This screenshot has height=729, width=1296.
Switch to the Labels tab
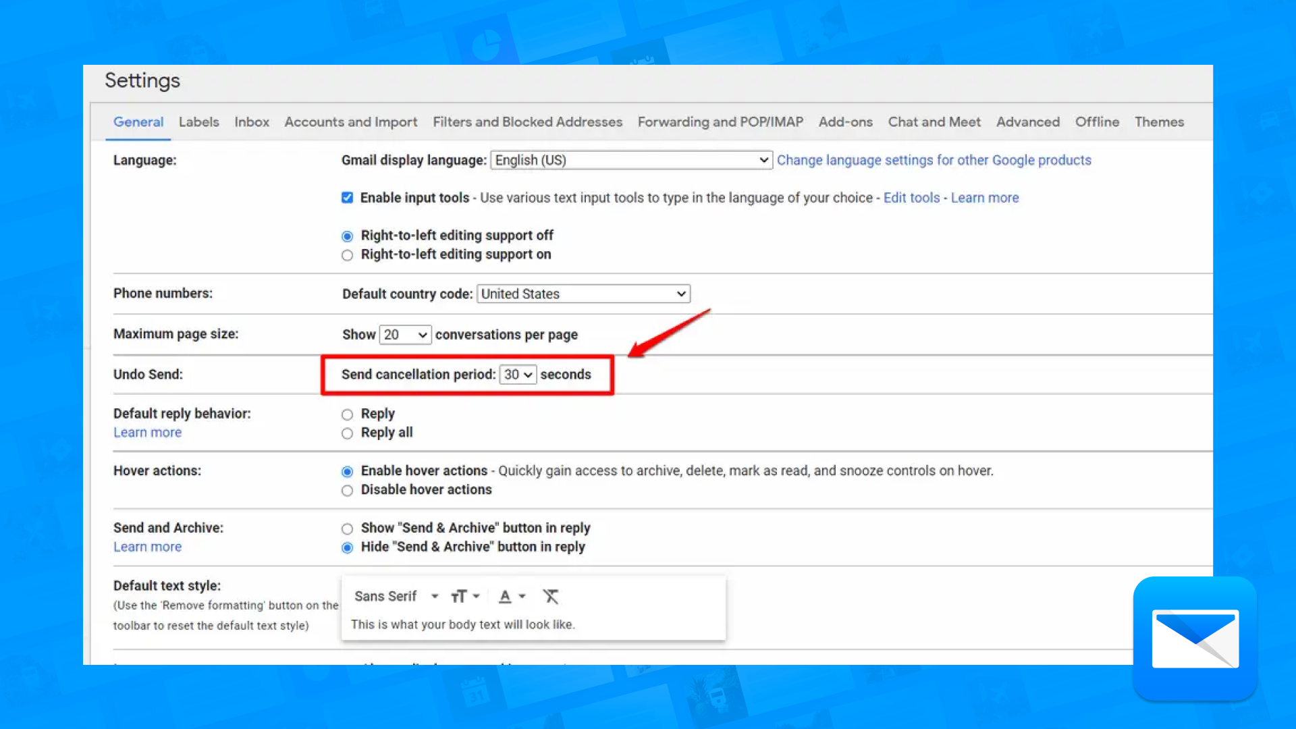point(198,122)
